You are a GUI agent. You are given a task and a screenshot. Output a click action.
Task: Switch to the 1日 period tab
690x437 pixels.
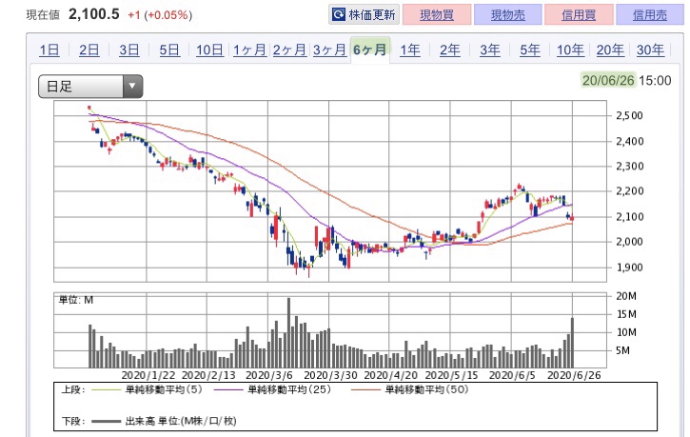pos(49,51)
